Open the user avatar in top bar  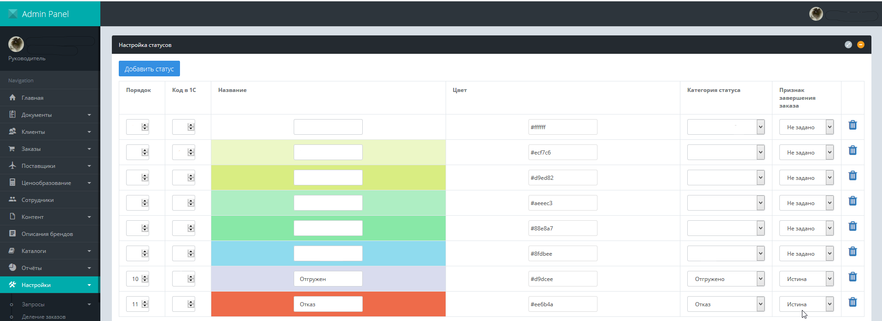point(816,14)
